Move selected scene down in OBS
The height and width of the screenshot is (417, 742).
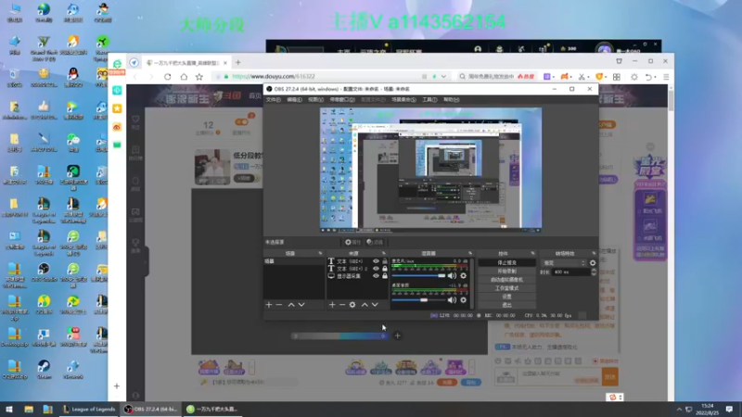pos(301,305)
